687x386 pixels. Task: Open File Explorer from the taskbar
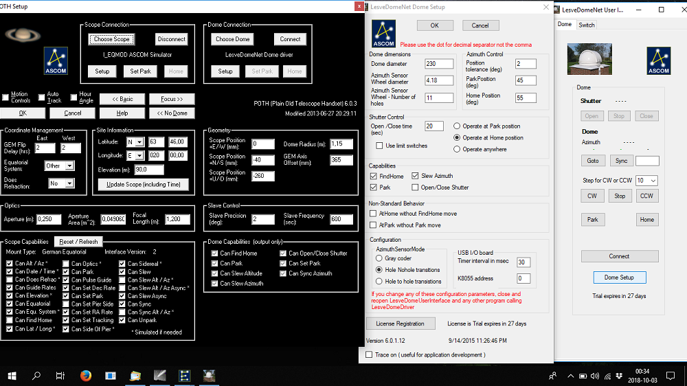pos(135,376)
